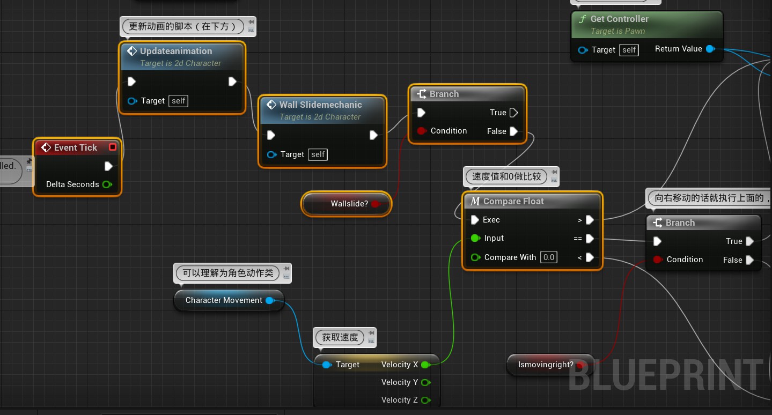Click the Get Controller Return Value pin

710,49
